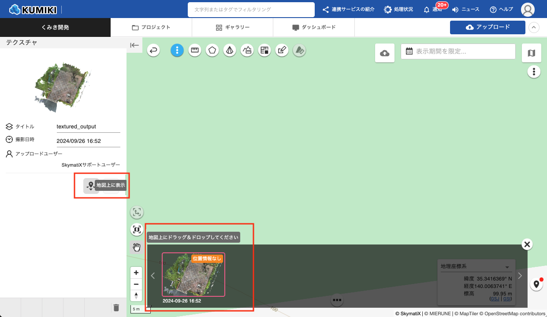Click the アップロード button

pyautogui.click(x=487, y=27)
